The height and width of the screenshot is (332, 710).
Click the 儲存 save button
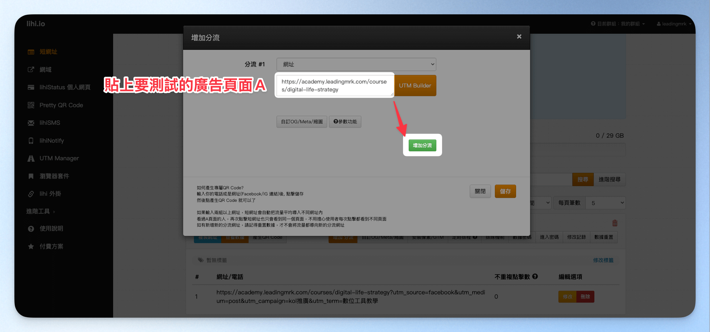click(505, 191)
